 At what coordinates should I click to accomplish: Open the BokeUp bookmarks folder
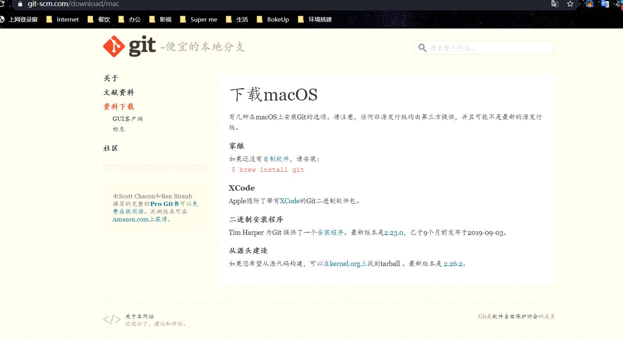(273, 19)
